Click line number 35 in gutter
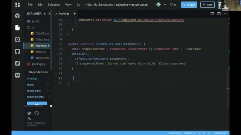Screen dimensions: 241x135 [61, 44]
